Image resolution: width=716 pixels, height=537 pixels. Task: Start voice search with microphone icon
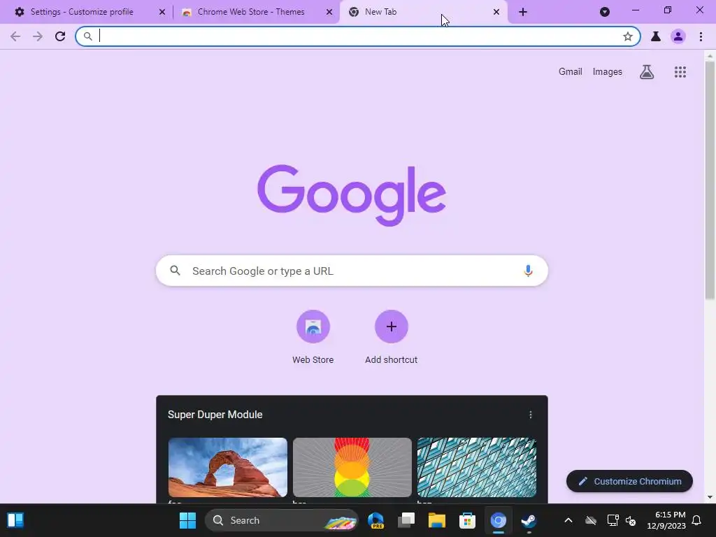[x=528, y=271]
